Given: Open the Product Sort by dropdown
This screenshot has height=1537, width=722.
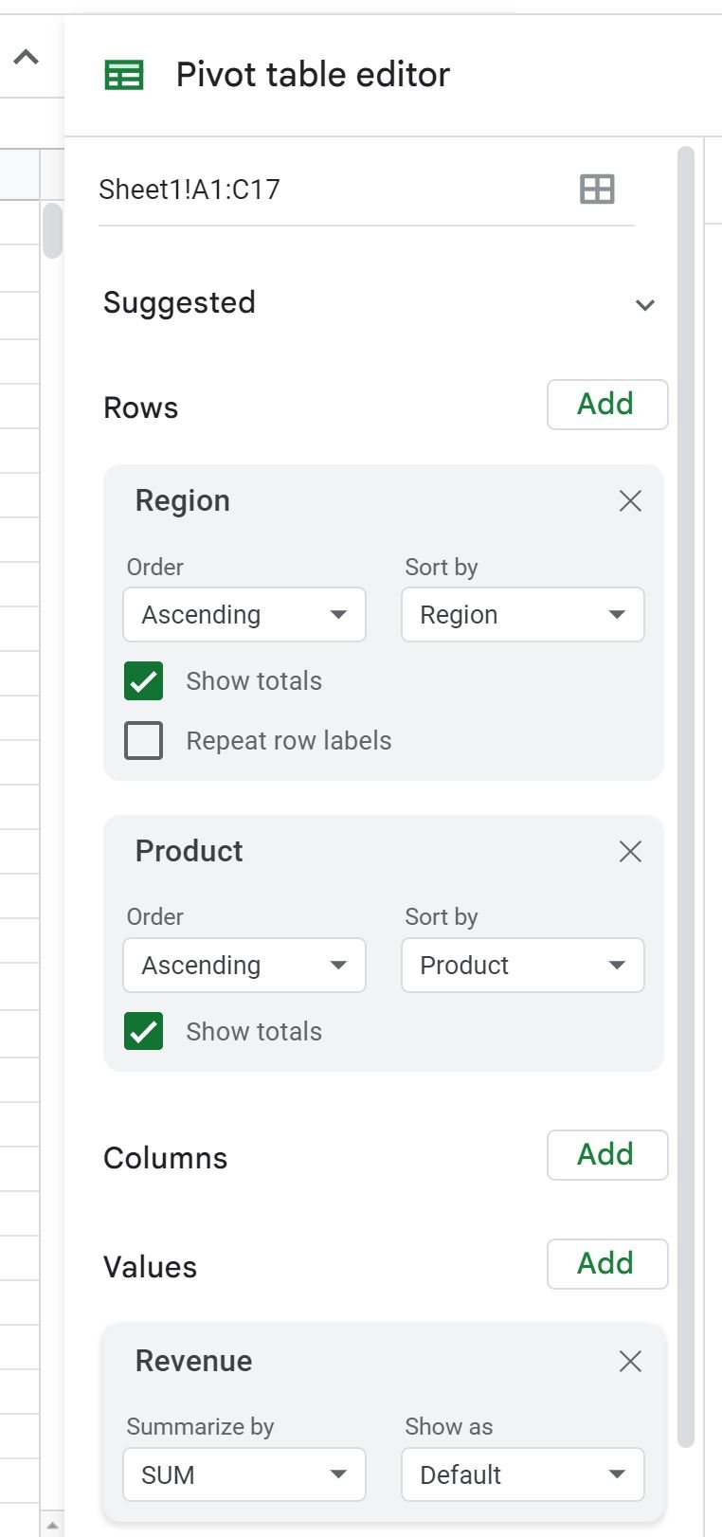Looking at the screenshot, I should click(x=523, y=965).
